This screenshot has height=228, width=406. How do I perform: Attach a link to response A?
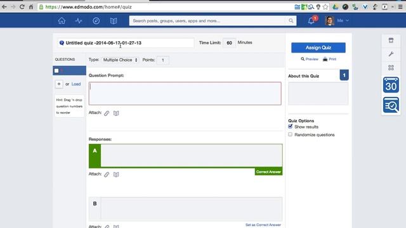pyautogui.click(x=107, y=175)
